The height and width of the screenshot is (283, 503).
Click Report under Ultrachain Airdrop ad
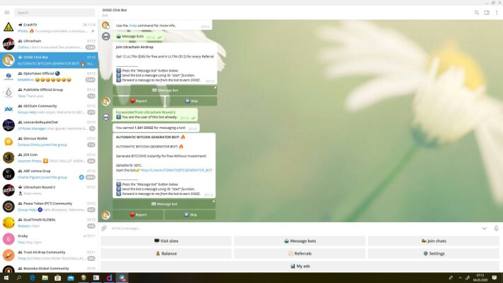tap(138, 101)
